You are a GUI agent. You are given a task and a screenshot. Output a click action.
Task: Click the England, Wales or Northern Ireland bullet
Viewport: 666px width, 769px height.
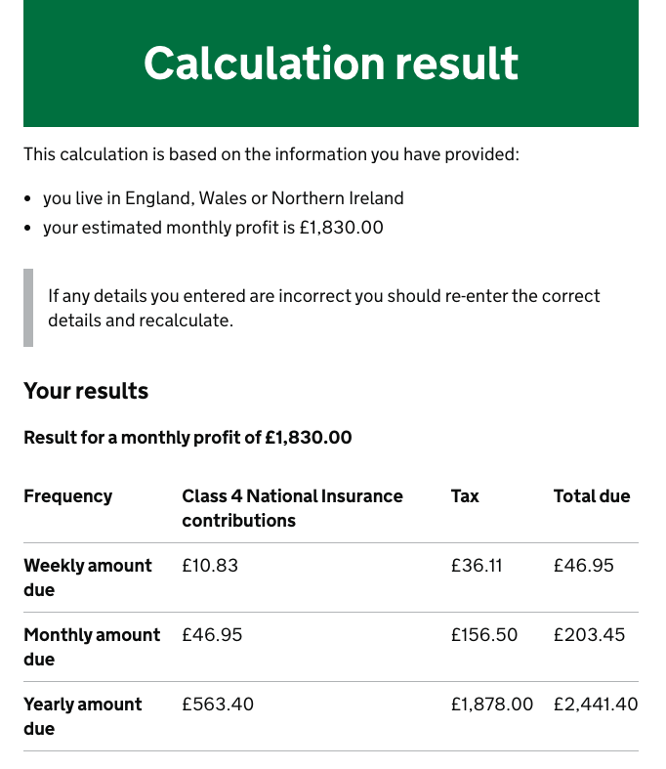point(223,198)
